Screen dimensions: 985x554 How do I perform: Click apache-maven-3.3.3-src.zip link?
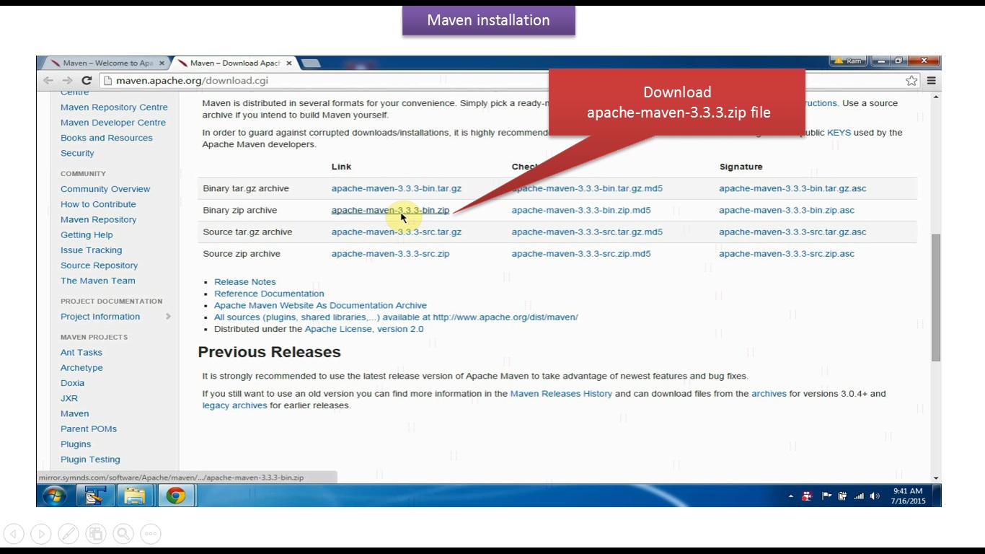point(390,254)
